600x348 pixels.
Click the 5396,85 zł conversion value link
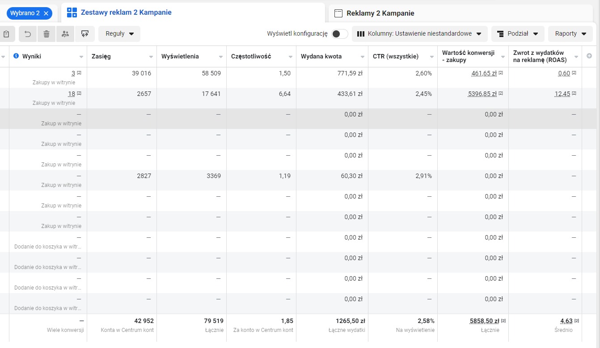[482, 94]
